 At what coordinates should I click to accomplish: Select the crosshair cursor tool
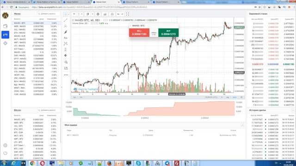(66, 14)
